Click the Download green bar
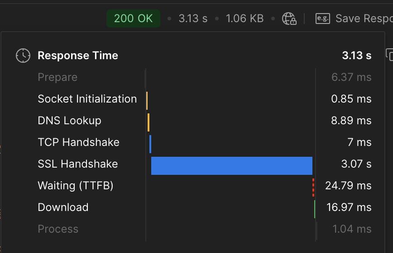 (x=315, y=209)
